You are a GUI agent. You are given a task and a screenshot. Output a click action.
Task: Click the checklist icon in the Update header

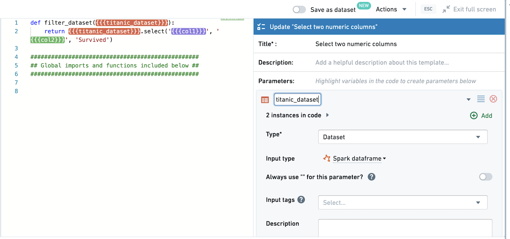261,27
